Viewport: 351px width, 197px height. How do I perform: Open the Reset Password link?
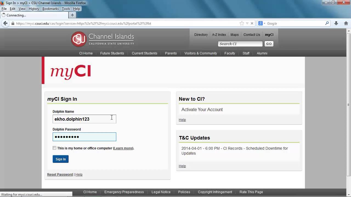[x=60, y=175]
